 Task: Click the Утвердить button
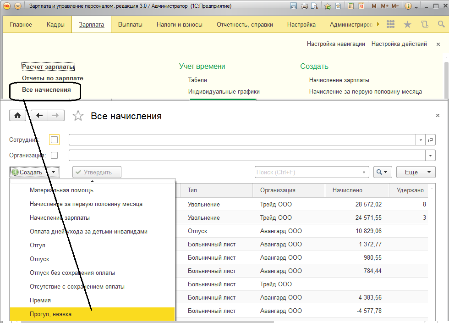(97, 172)
